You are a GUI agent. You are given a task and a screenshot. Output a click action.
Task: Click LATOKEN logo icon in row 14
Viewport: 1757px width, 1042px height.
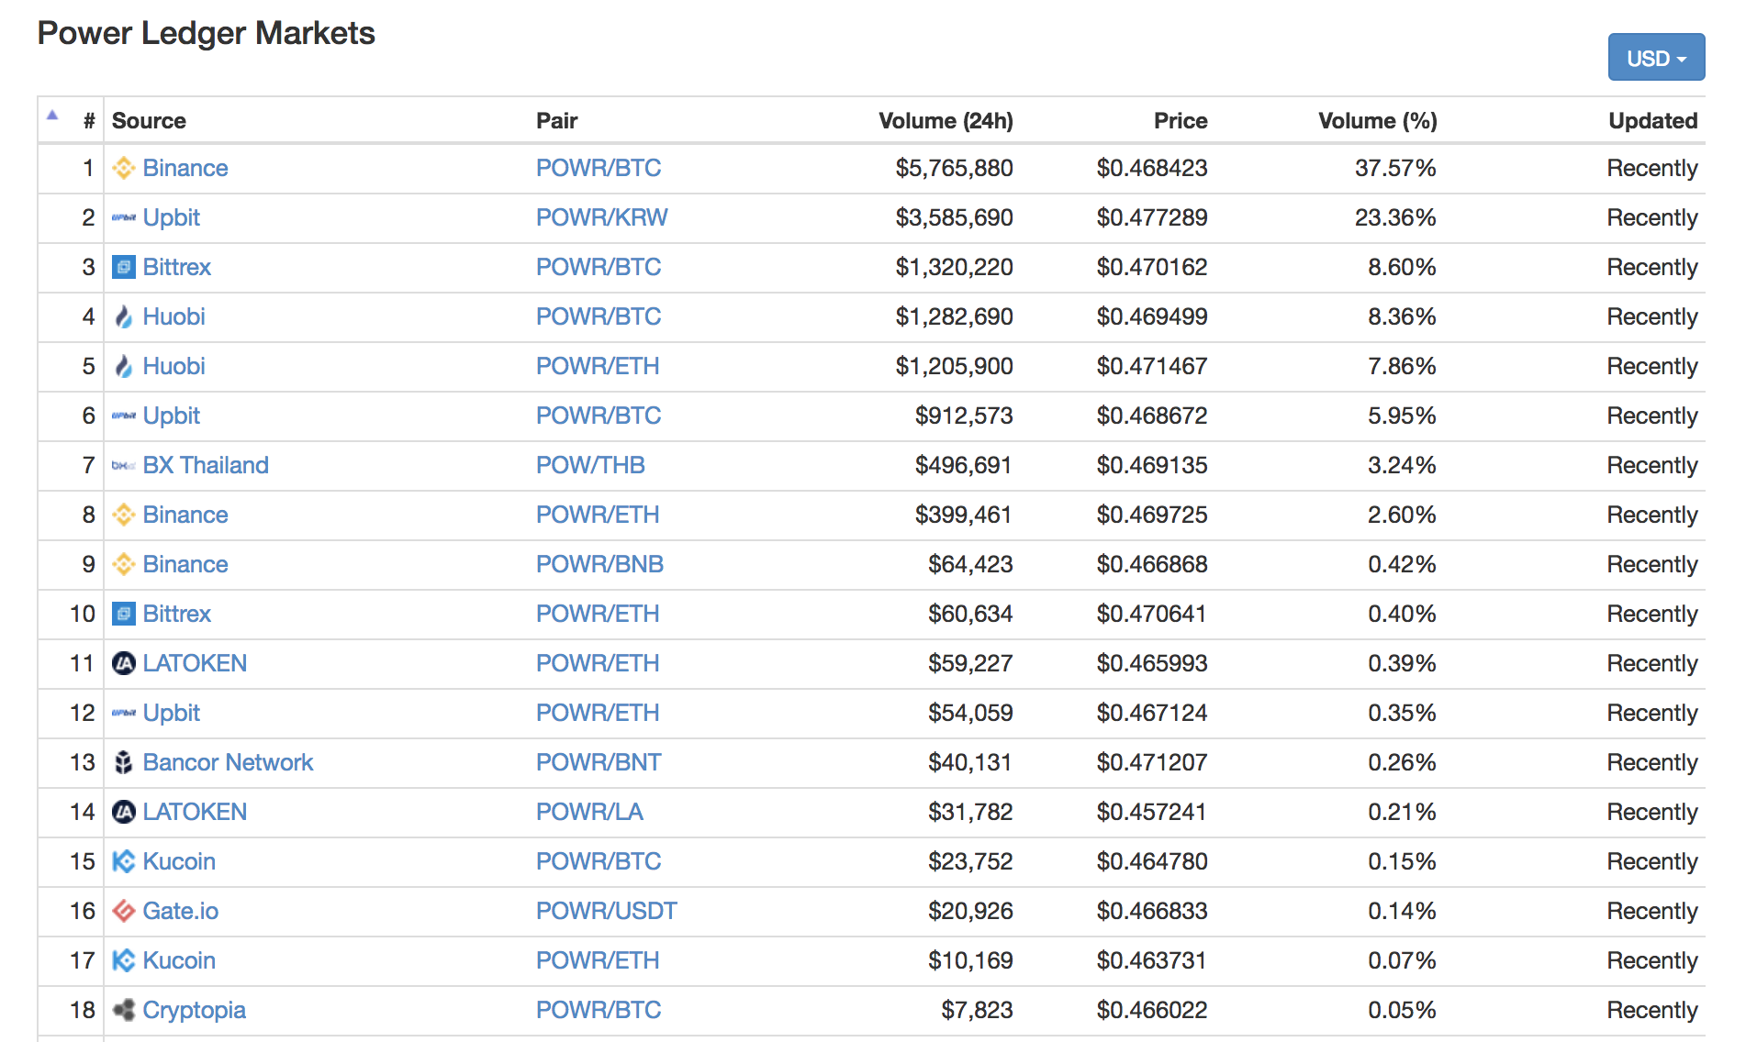tap(123, 812)
